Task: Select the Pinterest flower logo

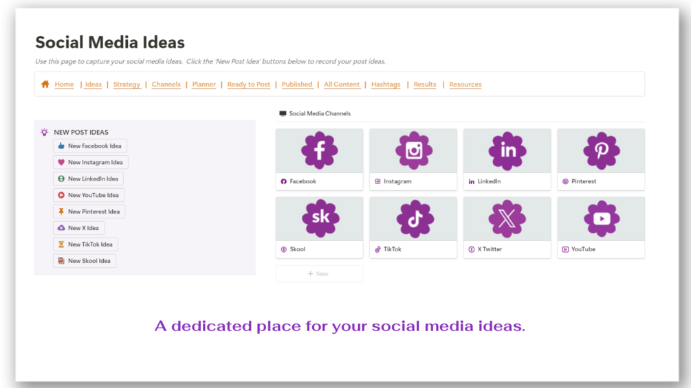Action: [x=601, y=150]
